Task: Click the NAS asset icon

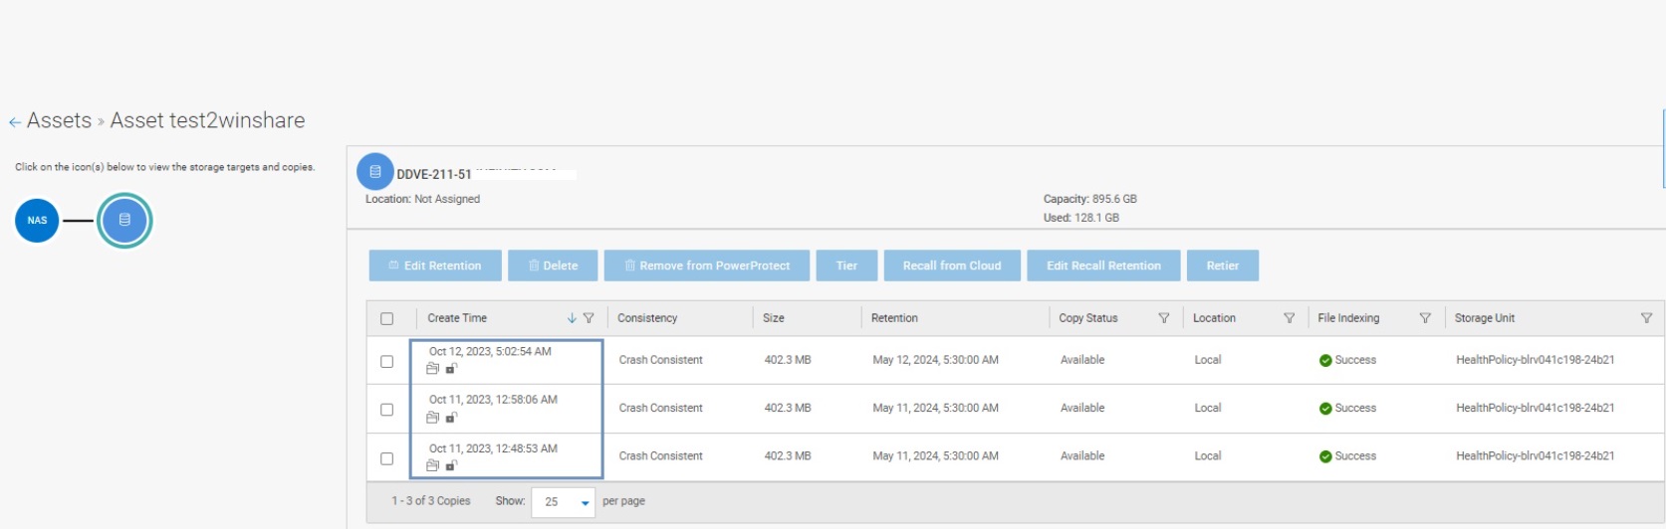Action: (37, 221)
